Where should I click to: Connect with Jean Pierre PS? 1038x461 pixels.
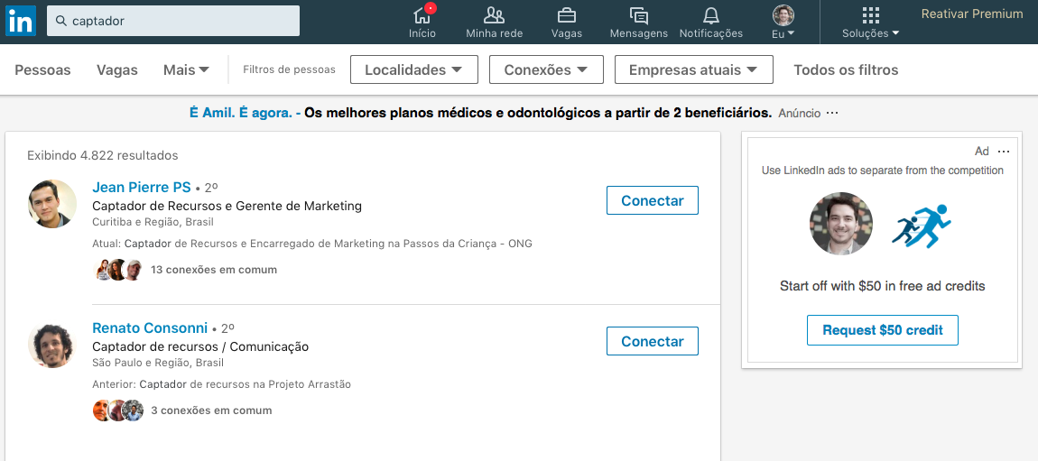[x=652, y=200]
